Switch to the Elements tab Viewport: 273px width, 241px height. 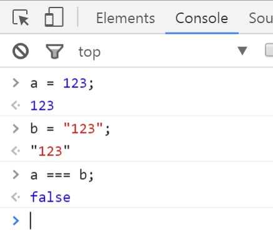[126, 18]
